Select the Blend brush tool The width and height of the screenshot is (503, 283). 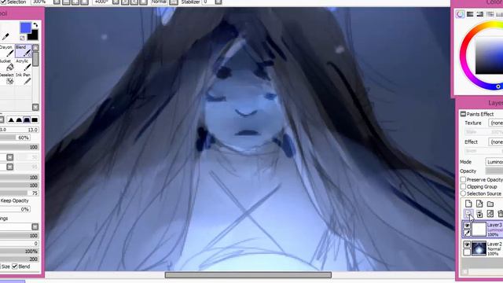[24, 51]
